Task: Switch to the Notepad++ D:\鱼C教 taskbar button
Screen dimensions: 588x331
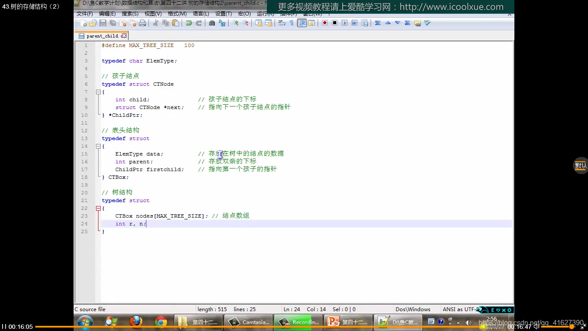Action: 399,322
